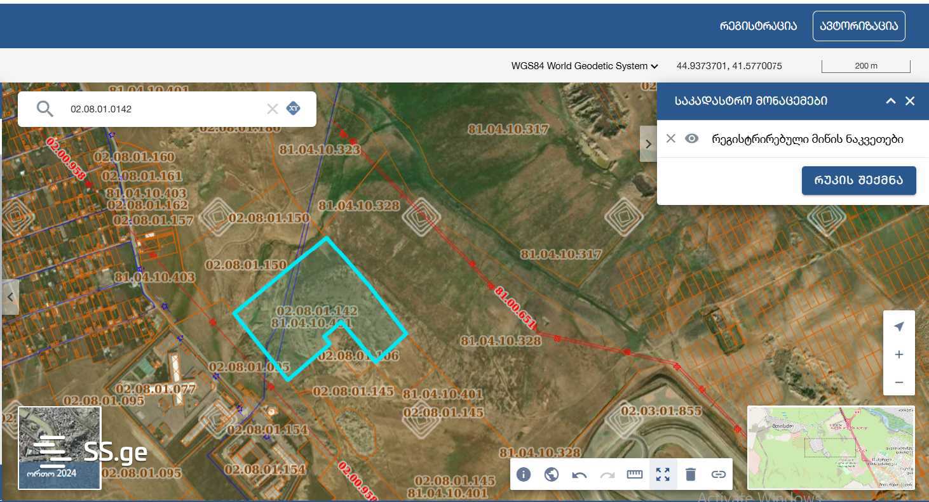Viewport: 929px width, 502px height.
Task: Remove the registered land parcels layer
Action: (670, 139)
